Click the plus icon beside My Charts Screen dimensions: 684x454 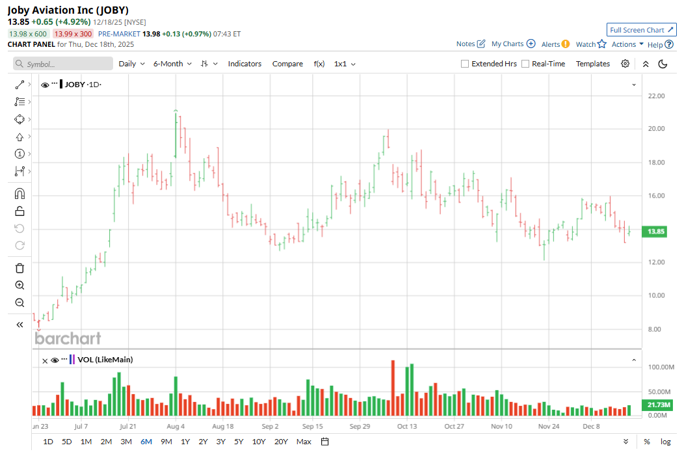(531, 44)
